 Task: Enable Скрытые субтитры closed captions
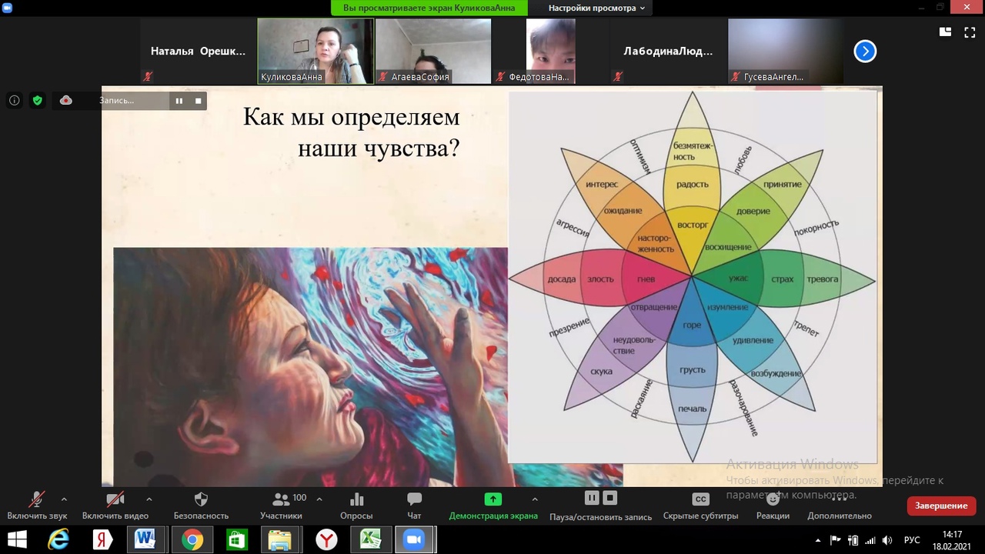(x=700, y=506)
